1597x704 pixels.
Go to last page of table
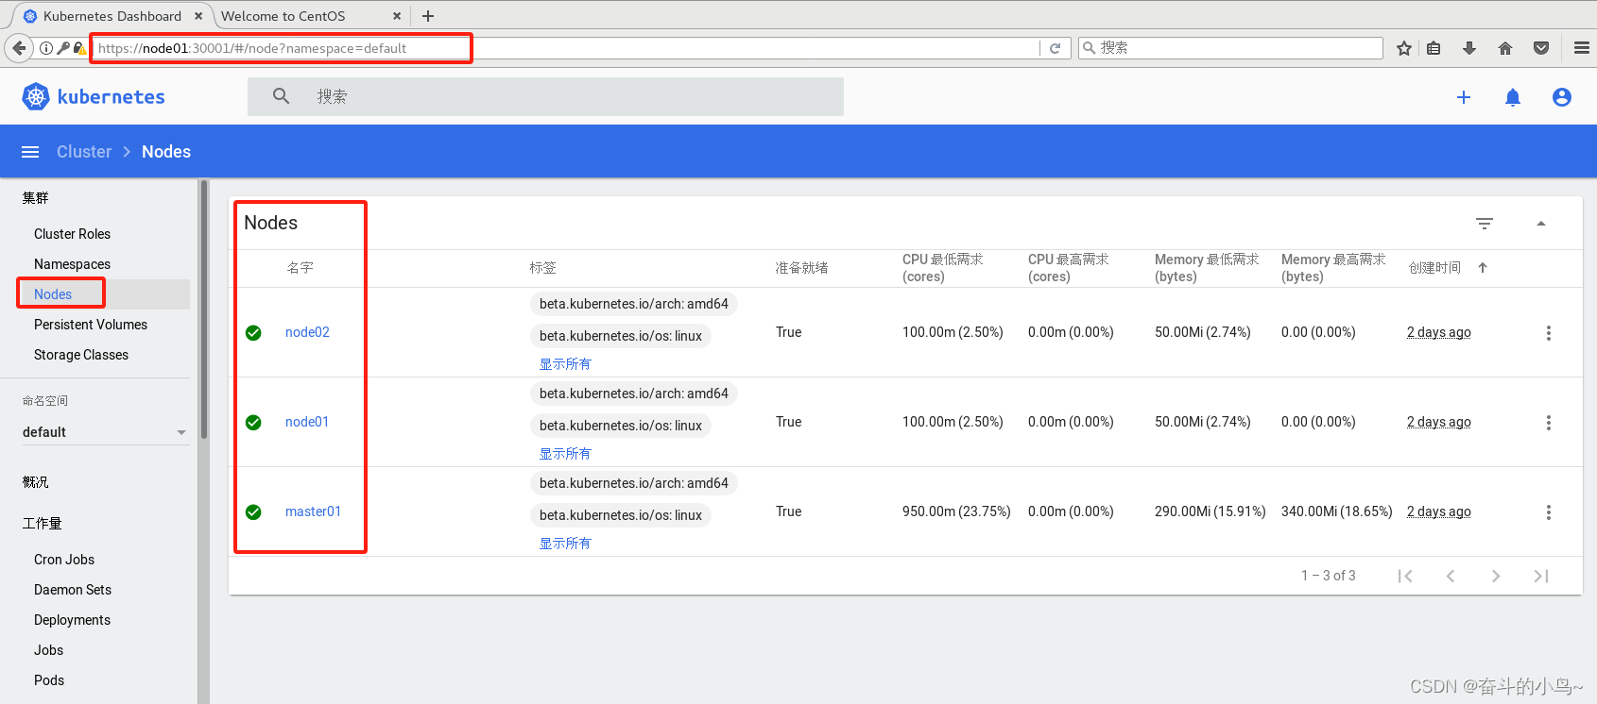(x=1541, y=576)
